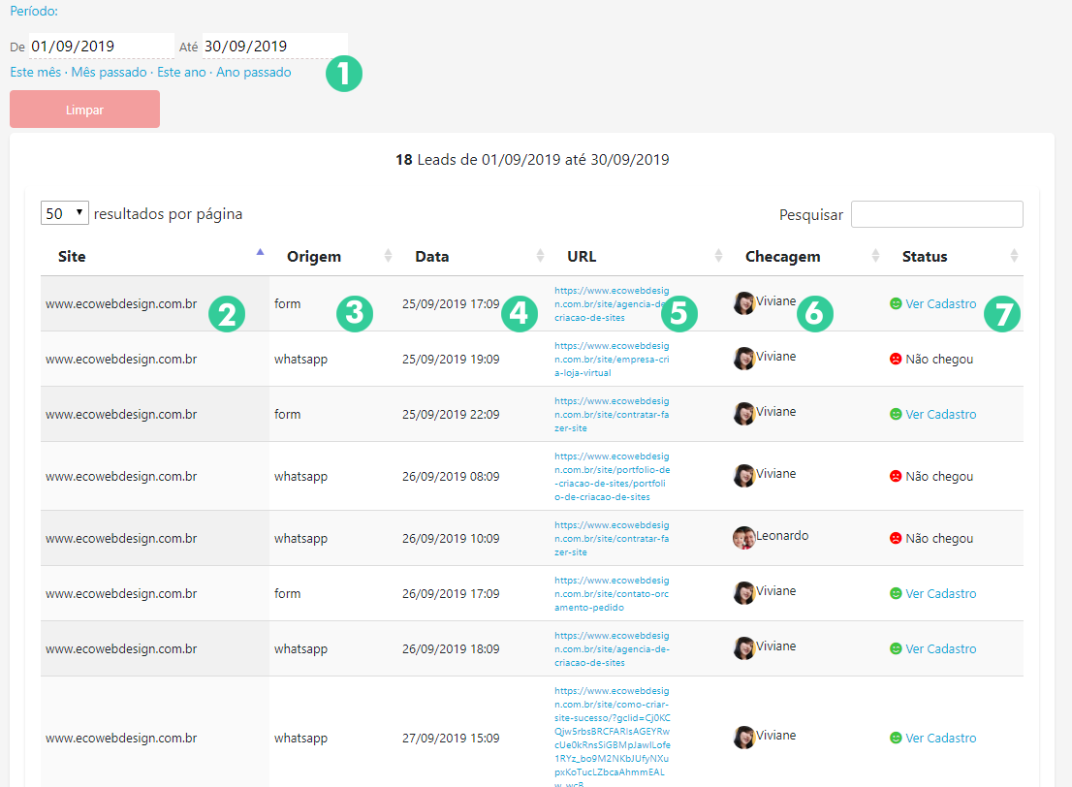Click the green numbered badge 3
This screenshot has width=1072, height=787.
click(x=354, y=313)
